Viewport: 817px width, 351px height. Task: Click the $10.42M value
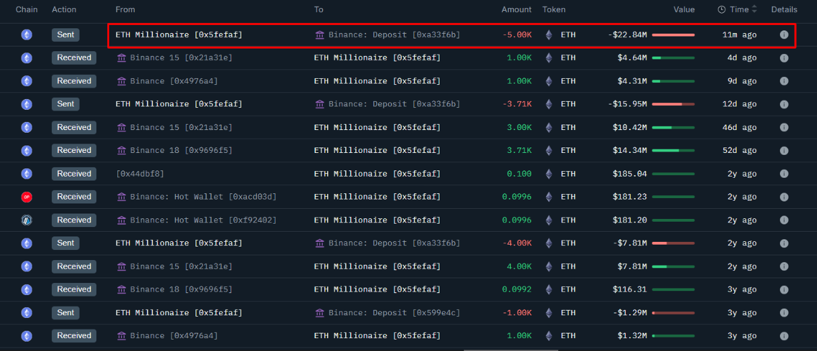click(630, 127)
